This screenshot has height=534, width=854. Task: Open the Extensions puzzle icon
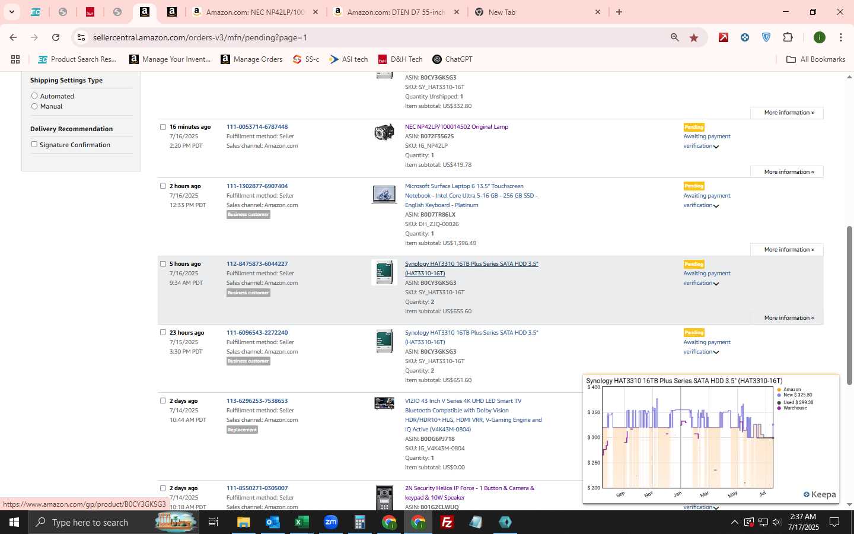pyautogui.click(x=788, y=37)
